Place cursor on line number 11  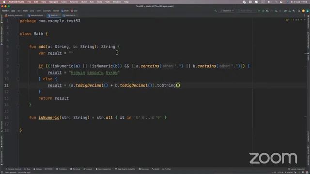6,86
